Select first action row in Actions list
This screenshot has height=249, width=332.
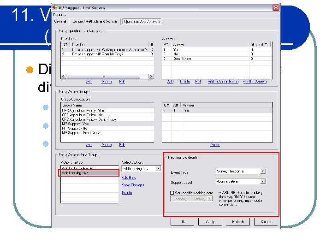point(89,168)
